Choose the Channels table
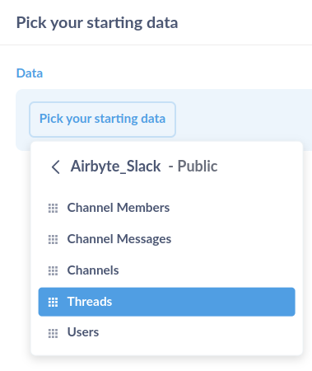 coord(166,270)
